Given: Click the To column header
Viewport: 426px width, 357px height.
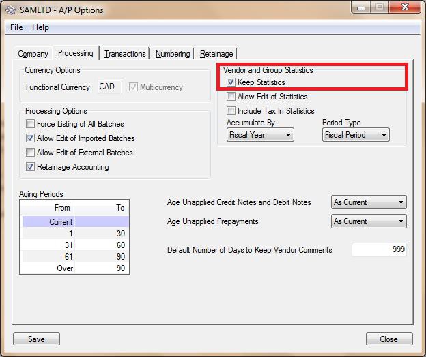Looking at the screenshot, I should click(x=102, y=208).
